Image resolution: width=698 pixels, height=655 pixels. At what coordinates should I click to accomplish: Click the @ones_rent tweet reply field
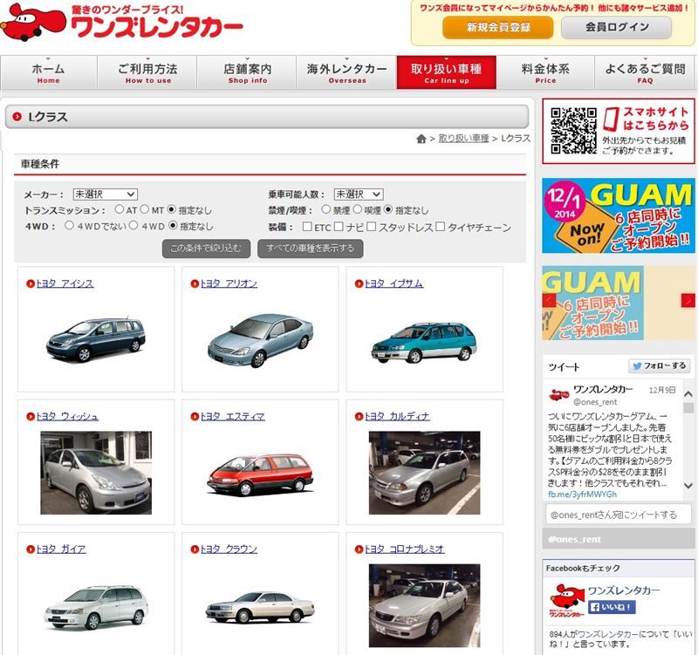click(619, 515)
